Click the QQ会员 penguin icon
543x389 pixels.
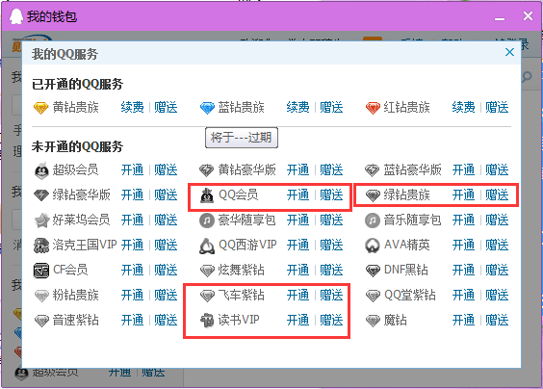[x=207, y=195]
